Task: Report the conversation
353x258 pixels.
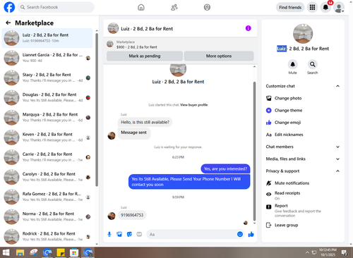Action: (303, 210)
